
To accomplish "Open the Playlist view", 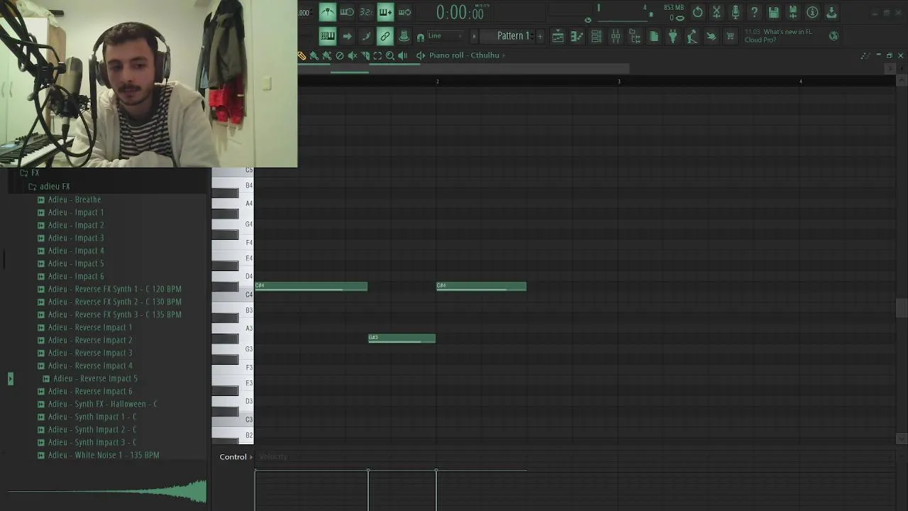I will click(558, 36).
